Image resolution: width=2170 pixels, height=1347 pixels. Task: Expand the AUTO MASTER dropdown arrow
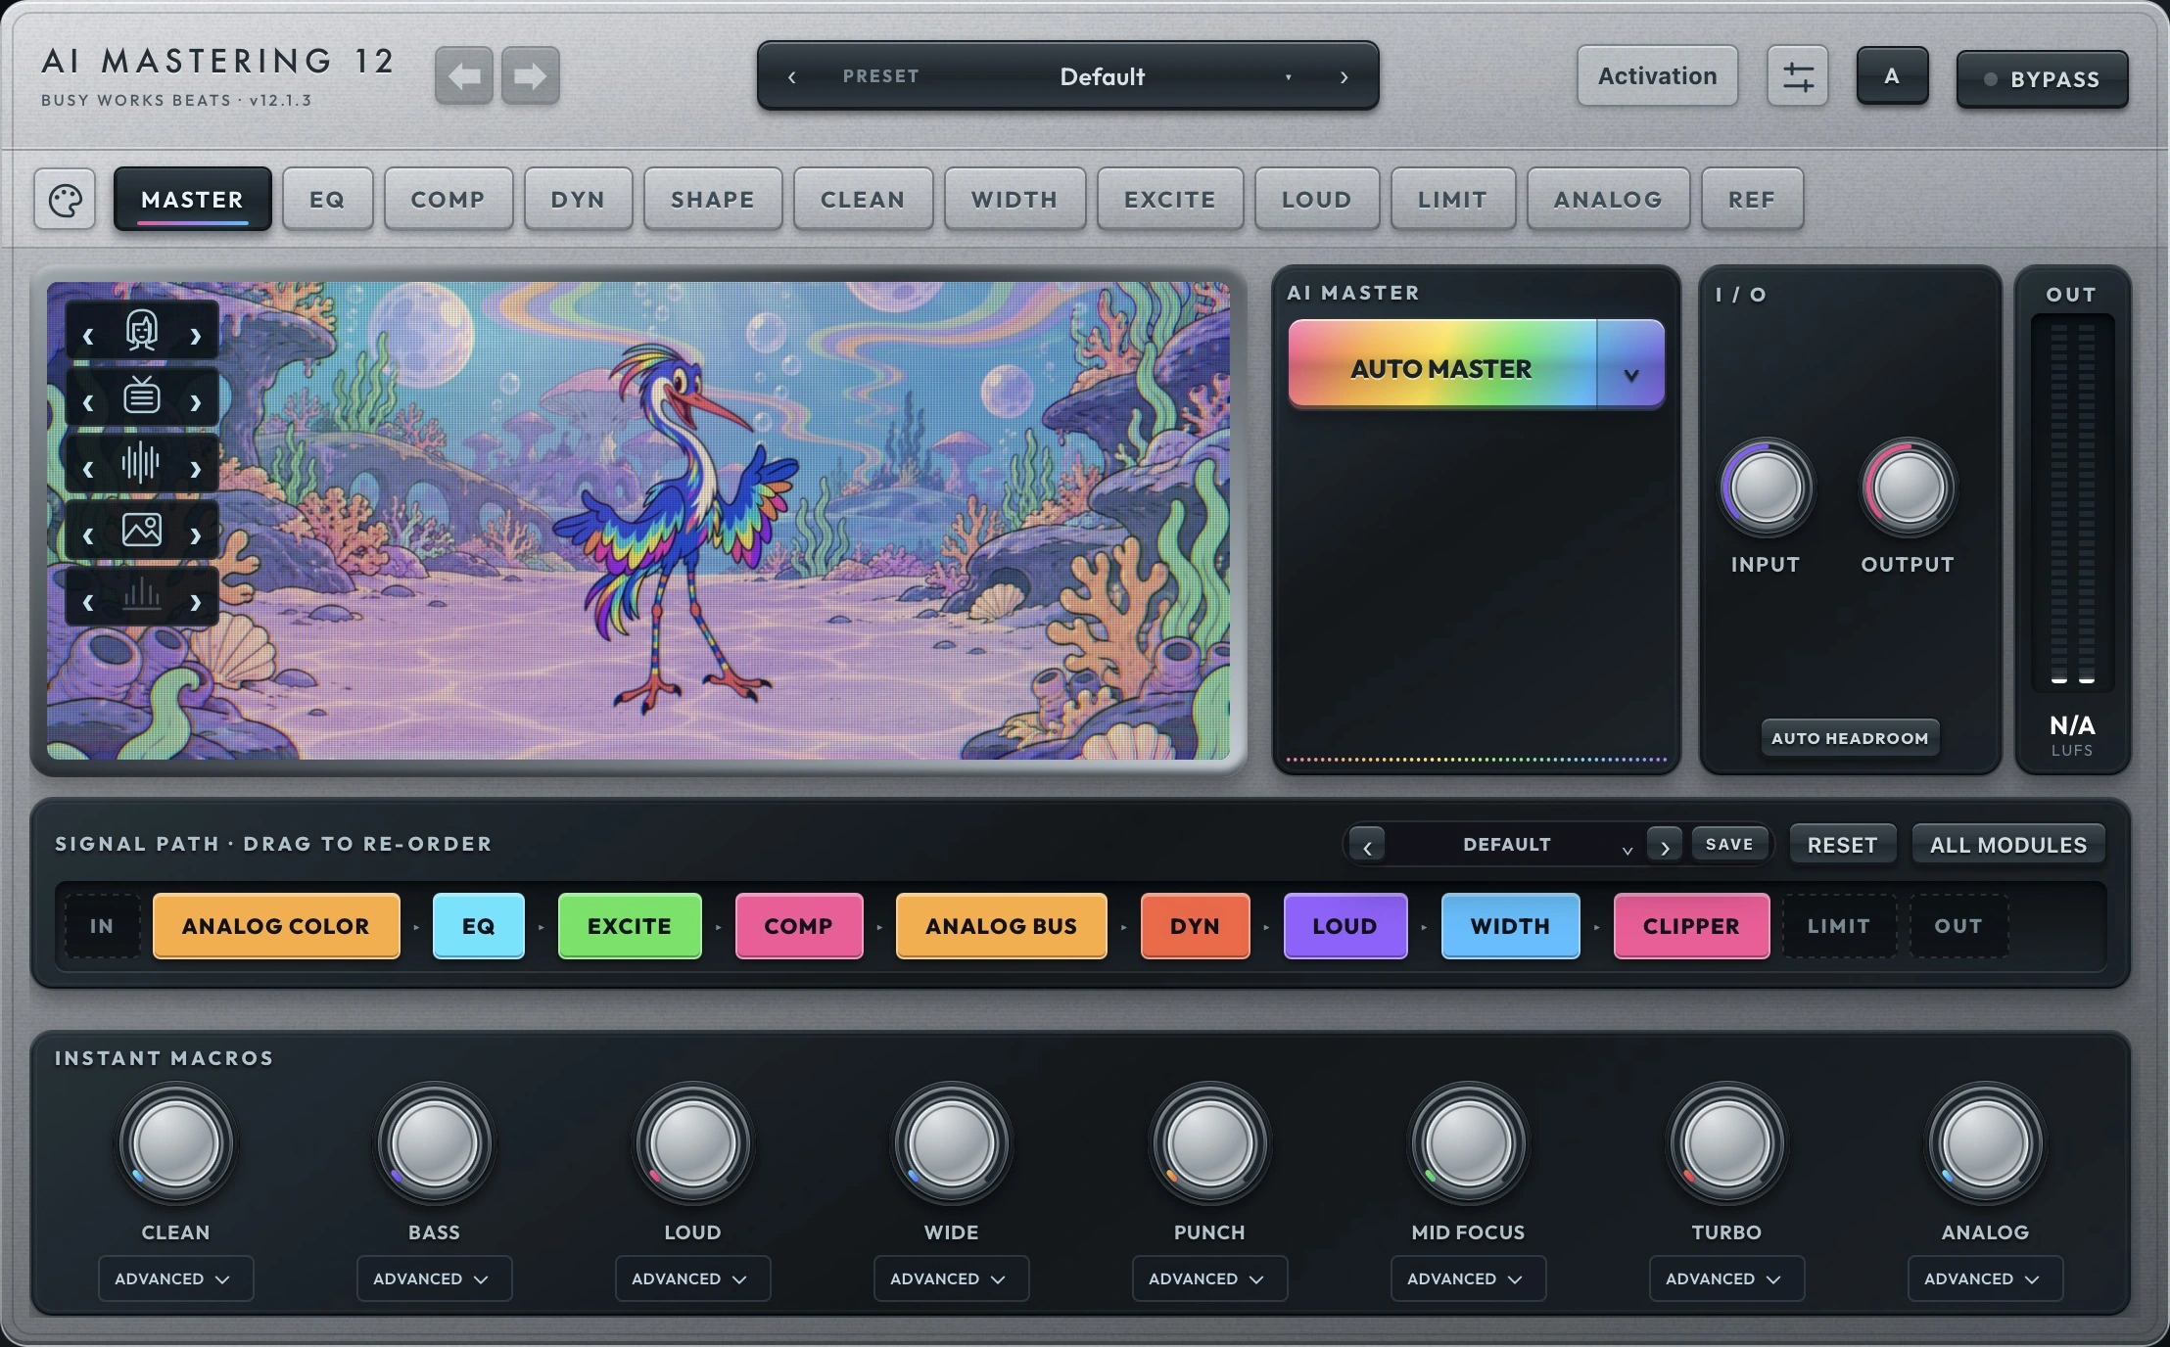(x=1631, y=364)
